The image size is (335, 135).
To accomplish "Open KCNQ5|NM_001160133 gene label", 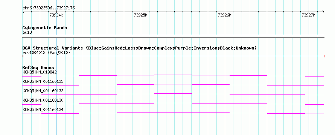I will pyautogui.click(x=43, y=81).
